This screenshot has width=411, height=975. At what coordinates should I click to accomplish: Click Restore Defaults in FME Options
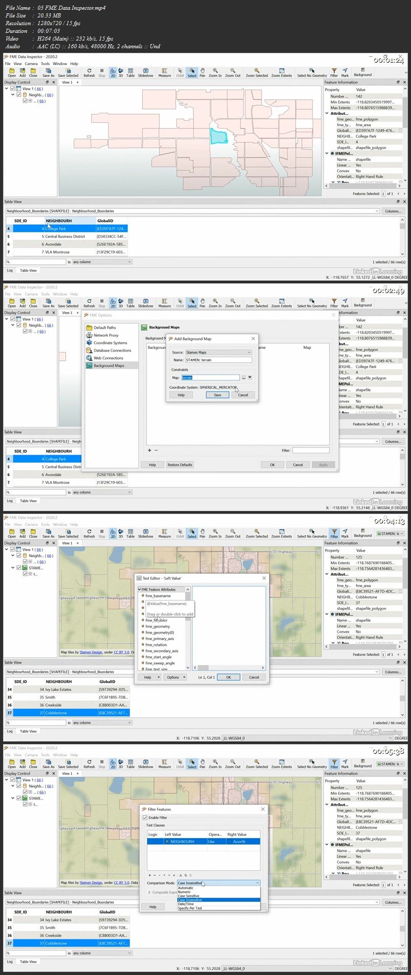[x=180, y=465]
